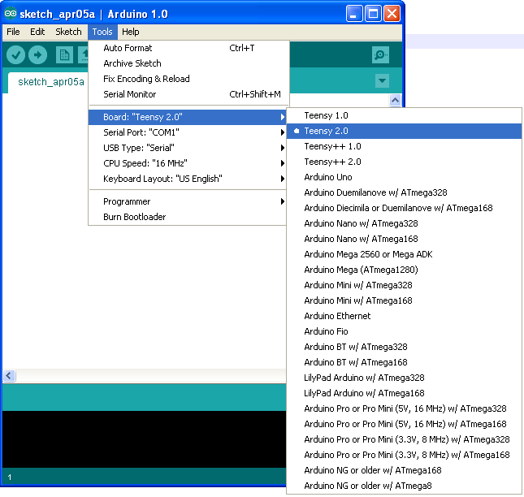The width and height of the screenshot is (524, 497).
Task: Pick LilyPad Arduino w/ ATmega168
Action: pyautogui.click(x=404, y=393)
